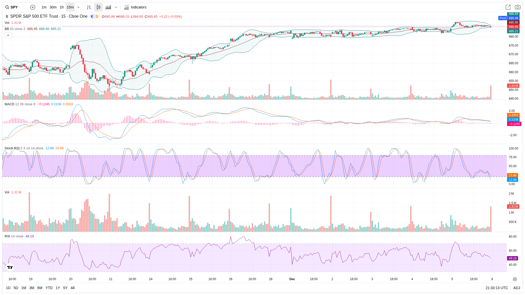
Task: Click the TradingView logo badge
Action: click(10, 267)
